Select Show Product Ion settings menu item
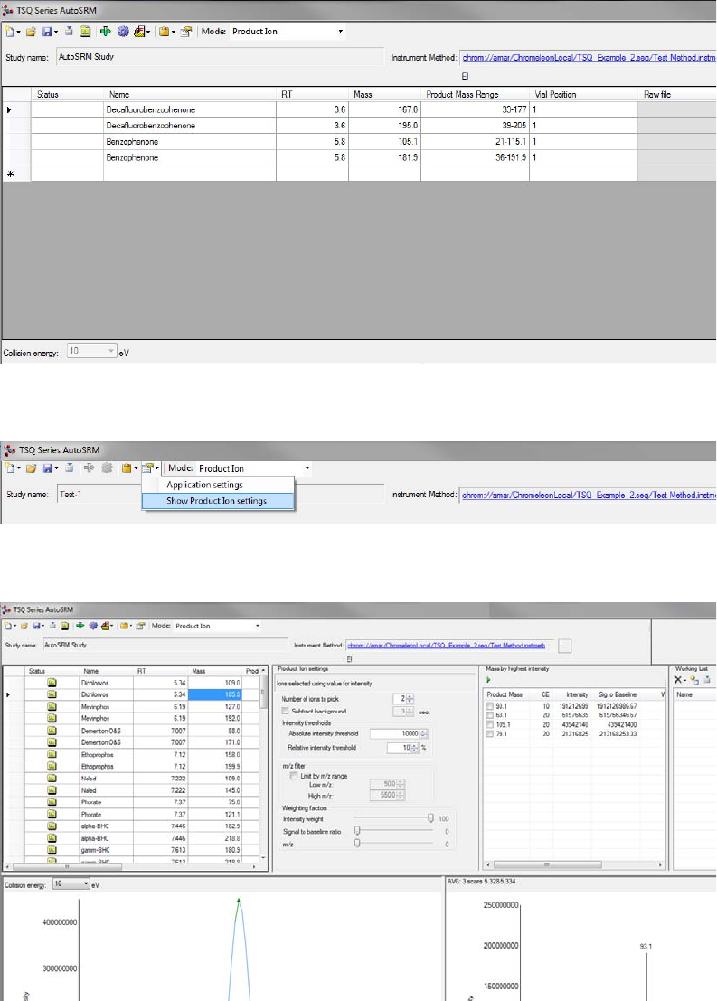The width and height of the screenshot is (717, 1001). tap(216, 501)
